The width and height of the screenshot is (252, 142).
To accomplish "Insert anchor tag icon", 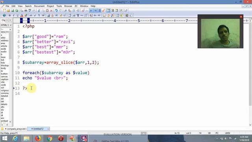I will [52, 15].
